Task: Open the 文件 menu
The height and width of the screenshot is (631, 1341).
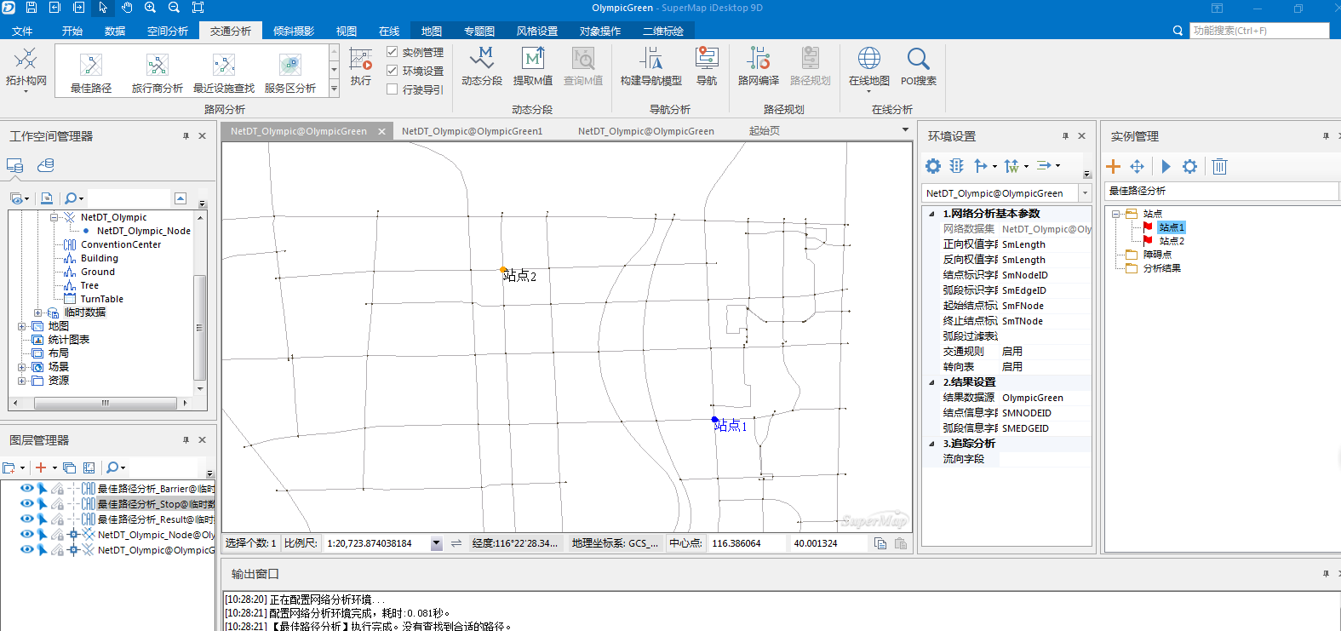Action: tap(22, 31)
